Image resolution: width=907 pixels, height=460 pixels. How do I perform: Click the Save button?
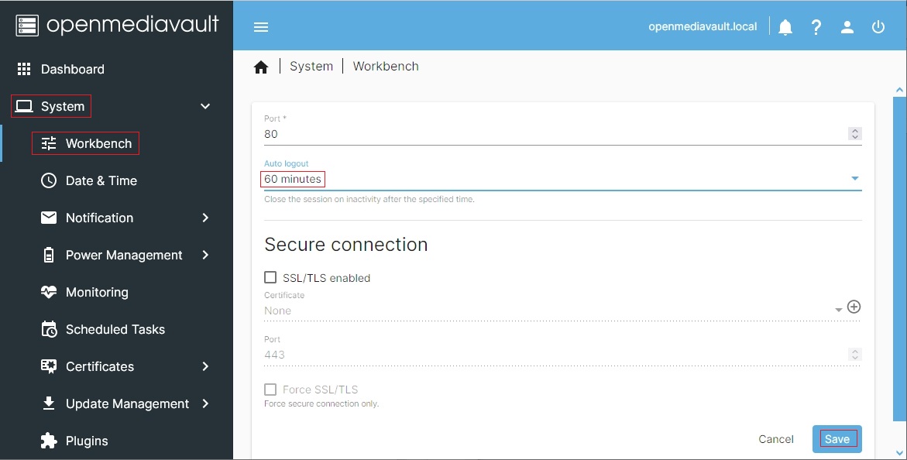click(837, 439)
